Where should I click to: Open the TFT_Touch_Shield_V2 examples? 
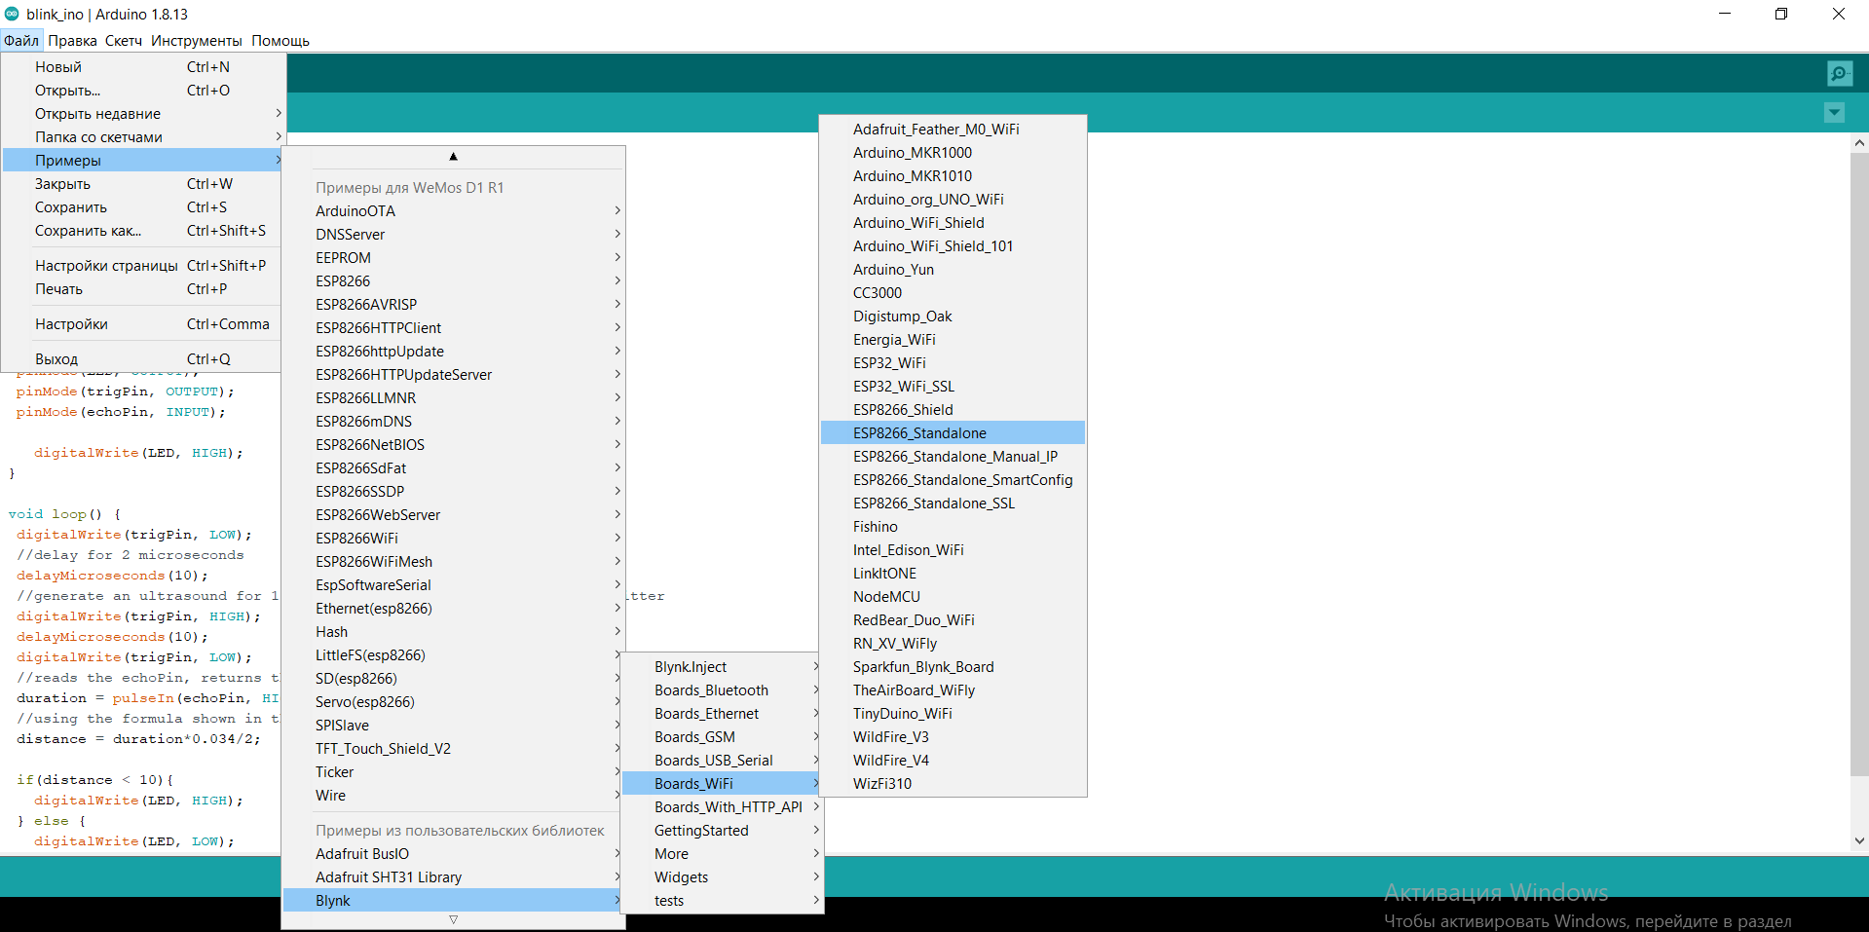[453, 749]
